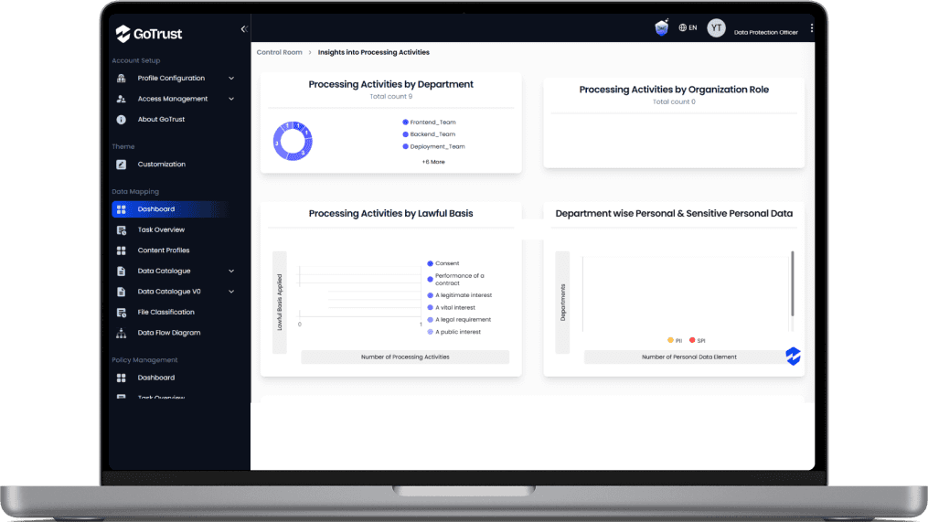Click the Content Profiles grid icon

pos(122,250)
